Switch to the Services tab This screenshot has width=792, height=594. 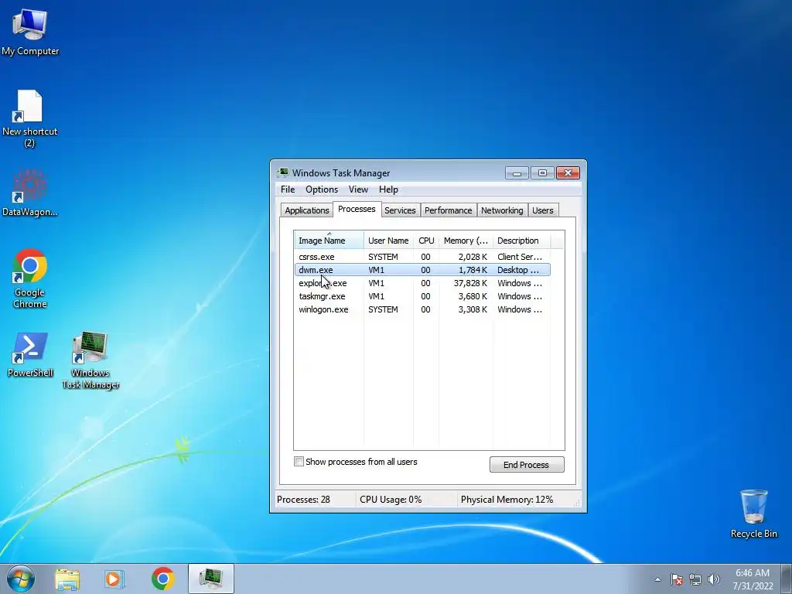coord(400,210)
